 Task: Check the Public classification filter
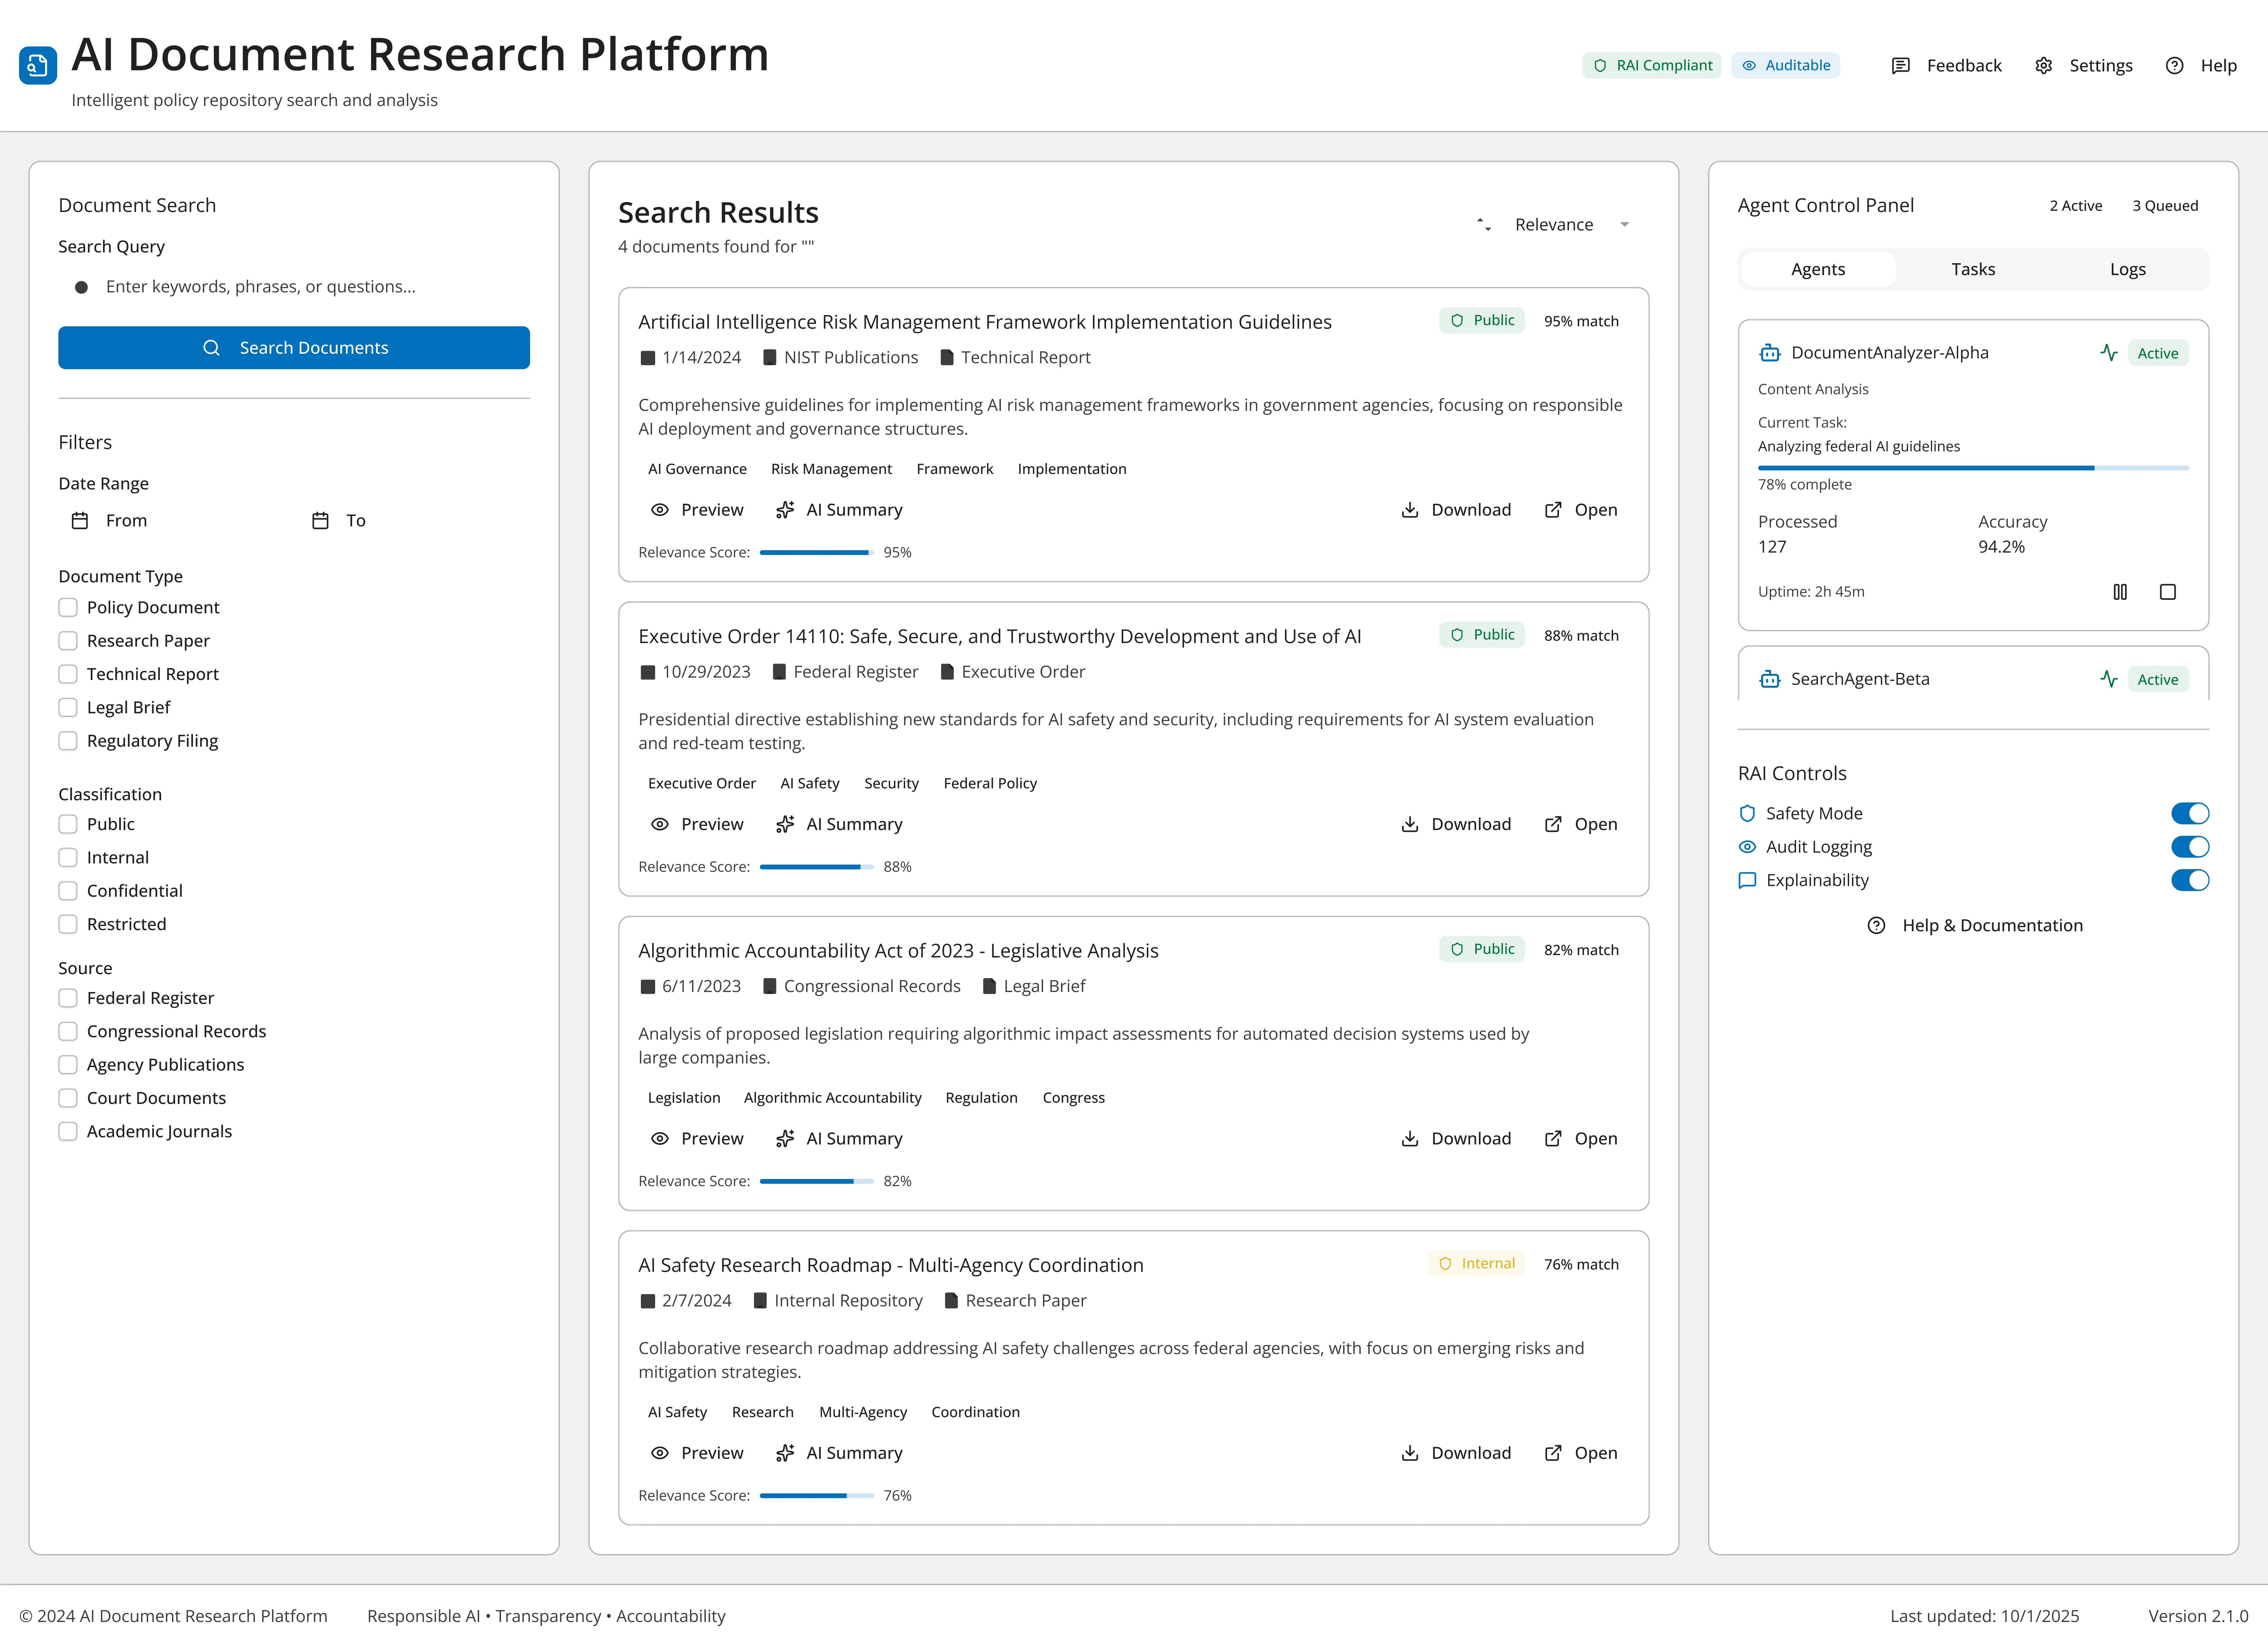[68, 824]
